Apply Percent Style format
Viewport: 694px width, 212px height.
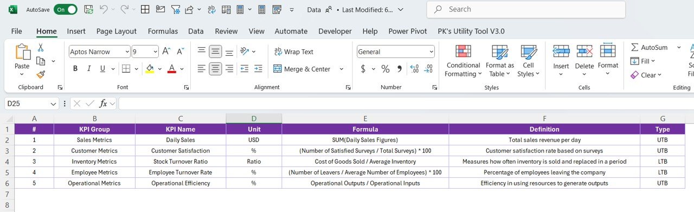pos(385,69)
